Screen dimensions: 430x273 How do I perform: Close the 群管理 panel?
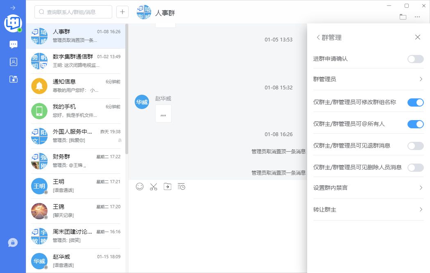coord(417,37)
